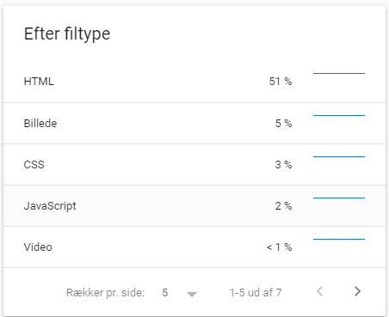Viewport: 389px width, 317px height.
Task: Click the Billede trend sparkline
Action: [339, 115]
